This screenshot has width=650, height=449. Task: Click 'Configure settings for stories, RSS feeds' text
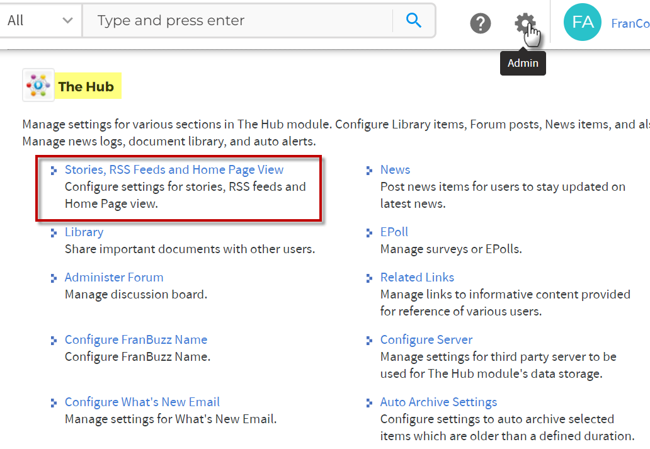[x=185, y=195]
